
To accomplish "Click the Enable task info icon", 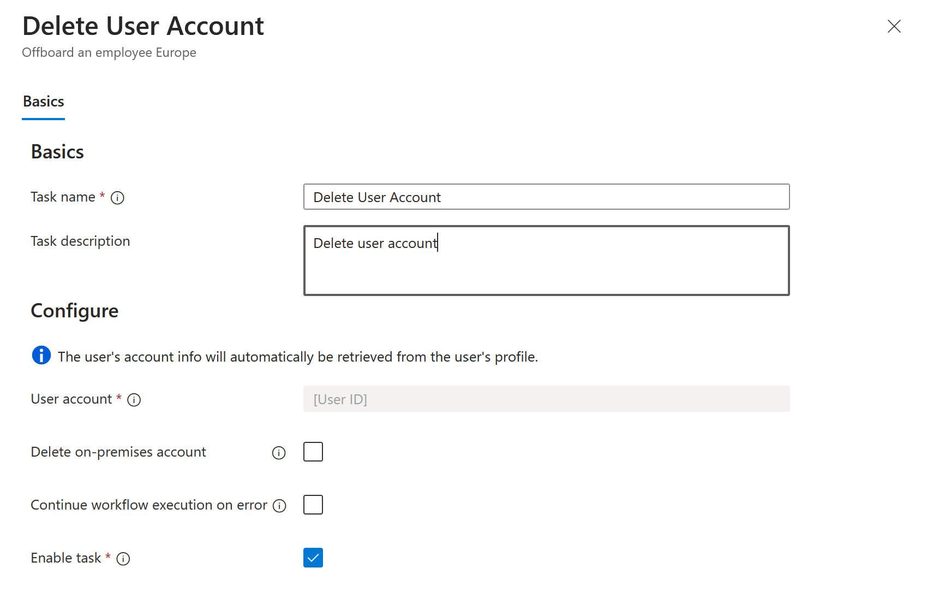I will [x=123, y=559].
